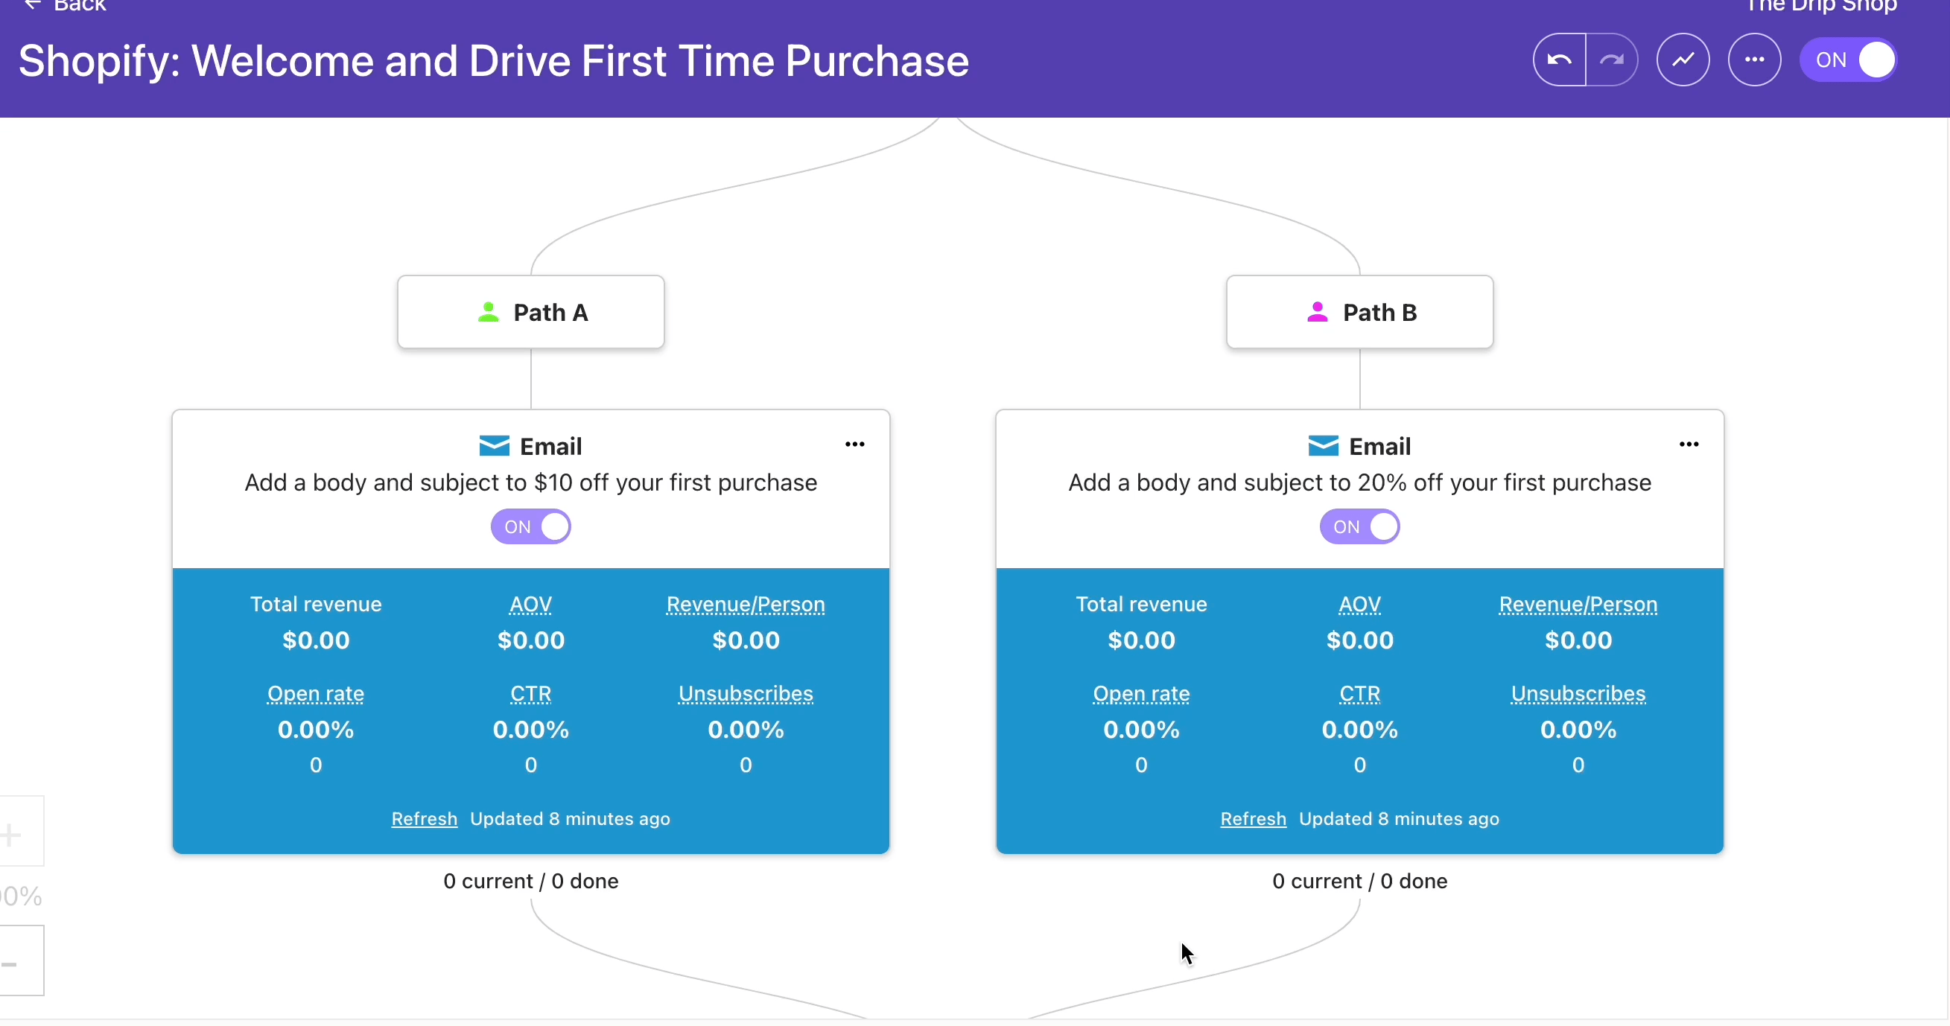
Task: Turn off the 20% off email toggle
Action: (x=1359, y=526)
